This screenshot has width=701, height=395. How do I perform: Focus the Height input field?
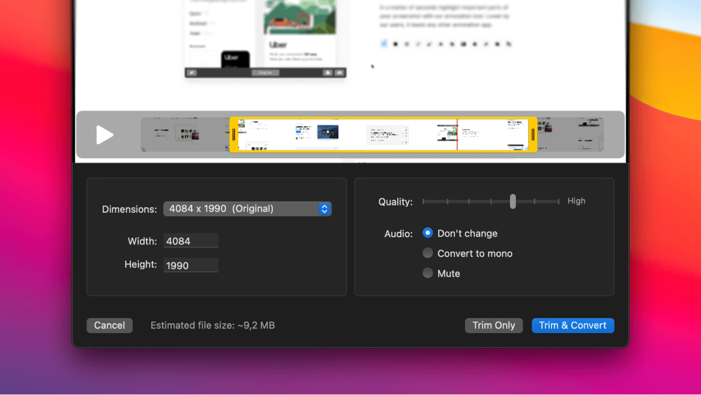coord(190,265)
